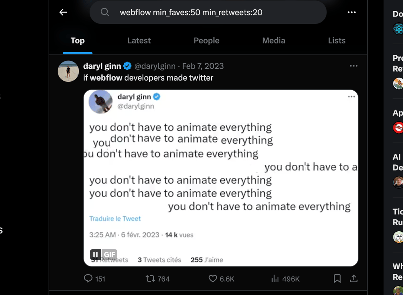Open daryl ginn's profile avatar

pos(68,71)
